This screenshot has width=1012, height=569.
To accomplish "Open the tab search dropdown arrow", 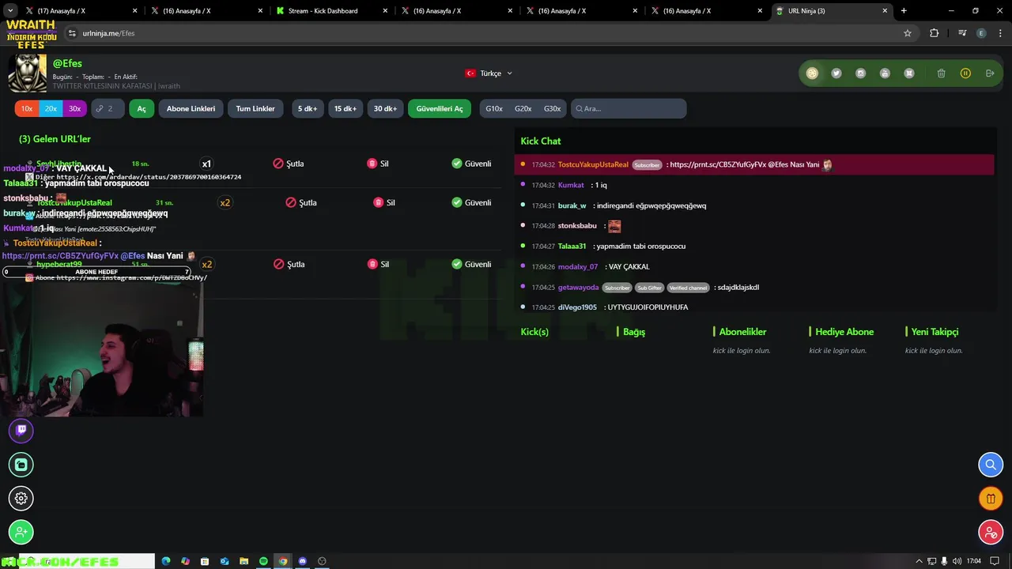I will pos(10,11).
